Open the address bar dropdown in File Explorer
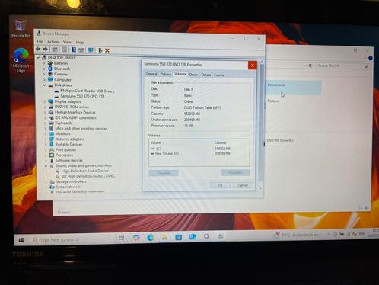The height and width of the screenshot is (285, 379). pos(305,66)
